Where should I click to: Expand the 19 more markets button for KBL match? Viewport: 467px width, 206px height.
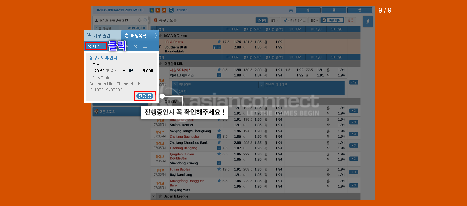(353, 82)
